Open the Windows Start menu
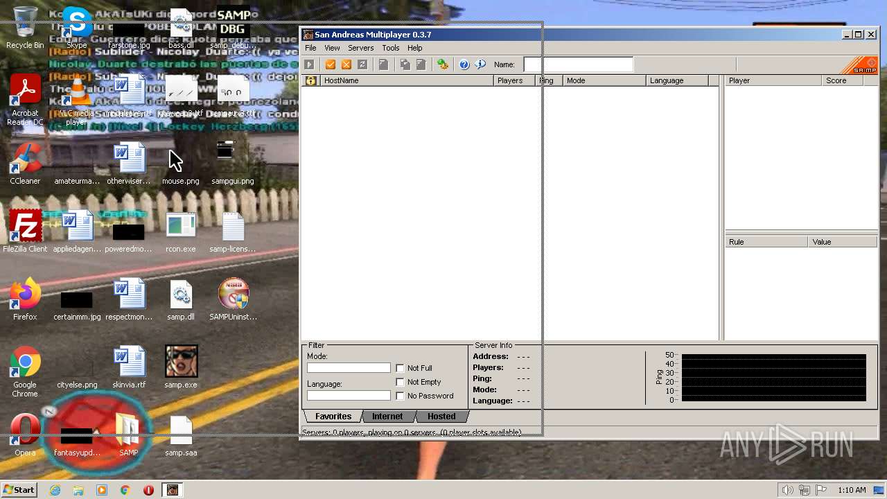This screenshot has width=887, height=499. coord(19,490)
